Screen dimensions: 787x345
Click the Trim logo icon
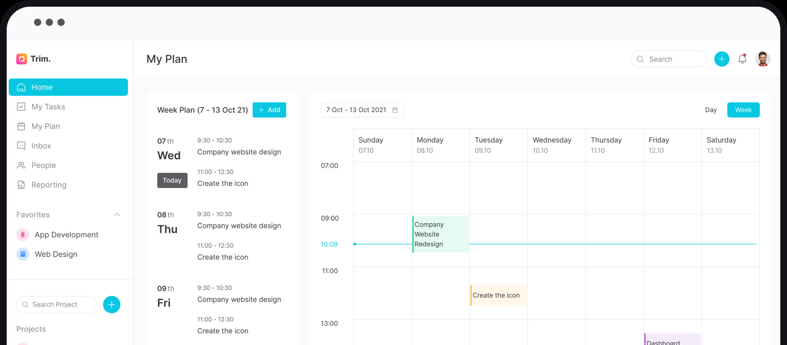coord(22,59)
